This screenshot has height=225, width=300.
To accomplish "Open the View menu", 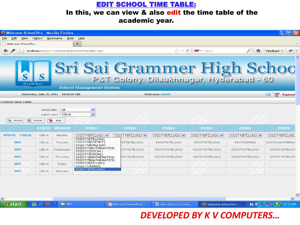I will (25, 38).
